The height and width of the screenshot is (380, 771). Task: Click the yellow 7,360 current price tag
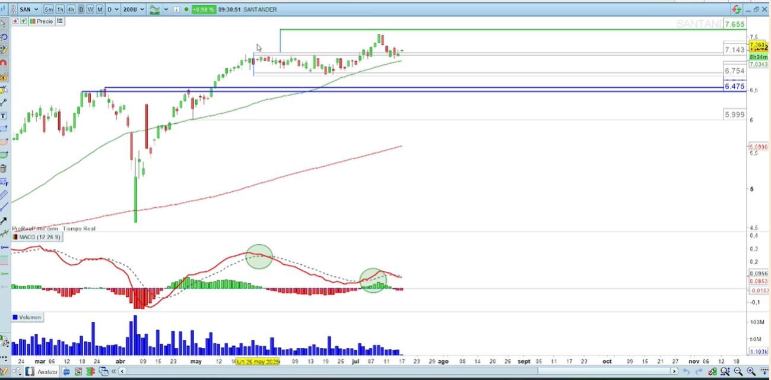point(759,45)
